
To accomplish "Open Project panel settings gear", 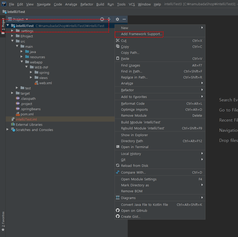I will click(117, 19).
